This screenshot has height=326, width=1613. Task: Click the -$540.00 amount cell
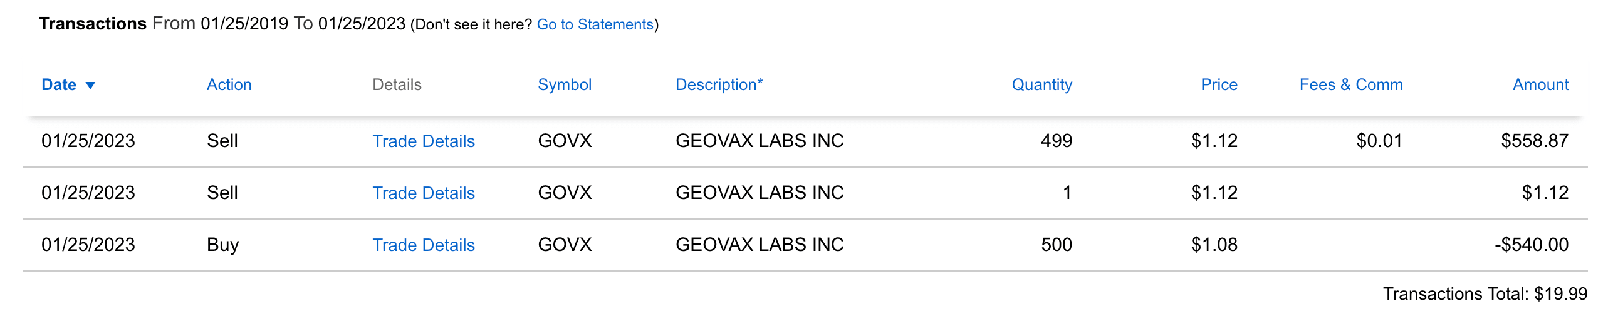(1531, 245)
